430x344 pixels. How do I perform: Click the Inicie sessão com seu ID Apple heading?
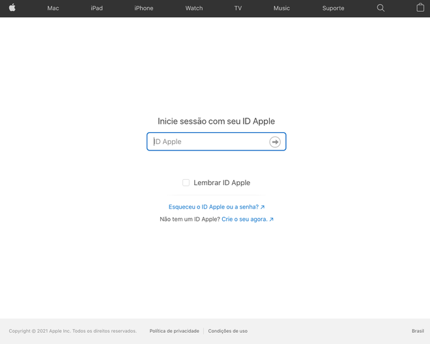216,121
